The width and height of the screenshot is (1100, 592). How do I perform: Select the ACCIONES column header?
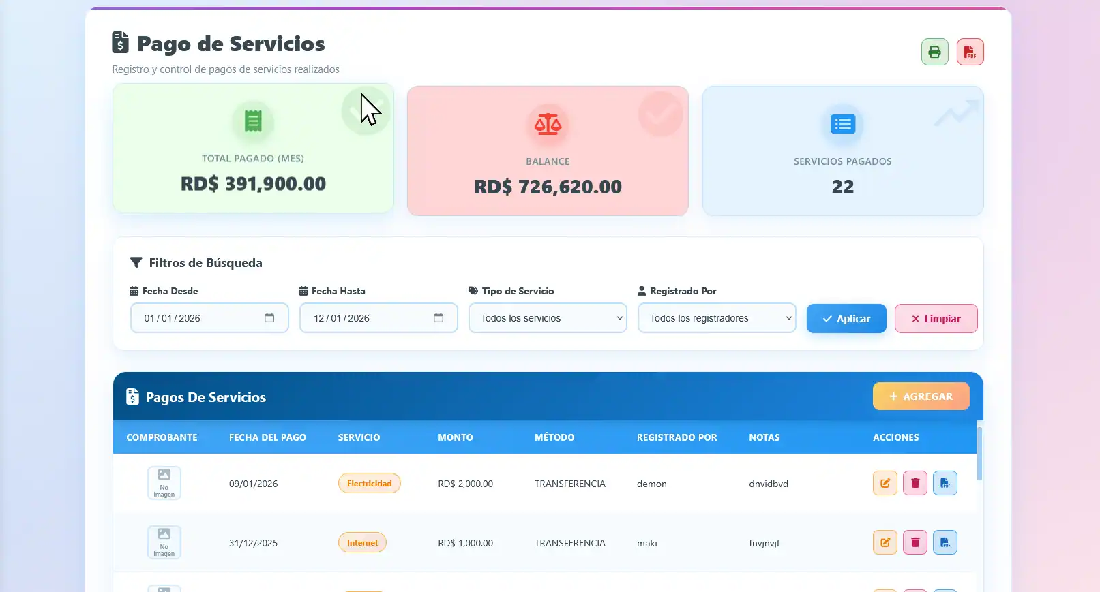pos(896,437)
